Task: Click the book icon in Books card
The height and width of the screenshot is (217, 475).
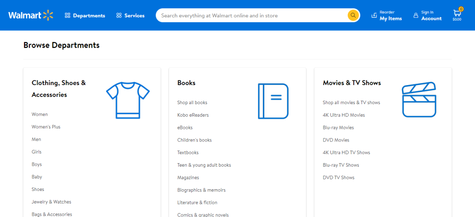Action: click(273, 101)
